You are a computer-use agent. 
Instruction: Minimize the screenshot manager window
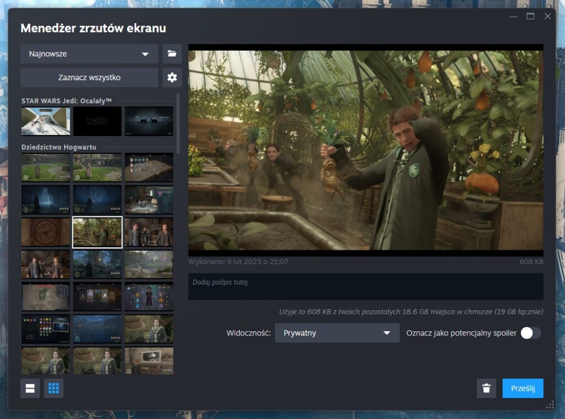tap(513, 16)
